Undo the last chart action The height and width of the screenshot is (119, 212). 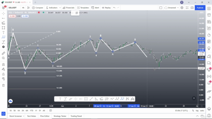click(114, 8)
